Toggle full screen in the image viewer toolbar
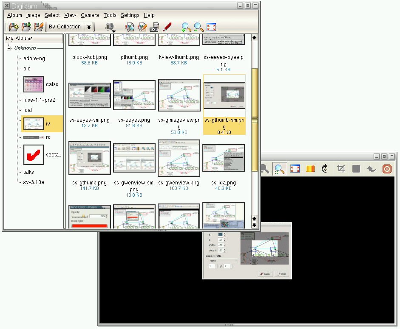This screenshot has height=329, width=400. 295,169
